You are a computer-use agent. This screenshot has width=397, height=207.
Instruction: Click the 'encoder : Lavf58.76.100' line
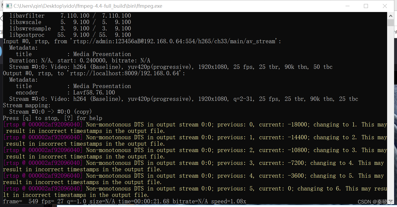click(65, 93)
